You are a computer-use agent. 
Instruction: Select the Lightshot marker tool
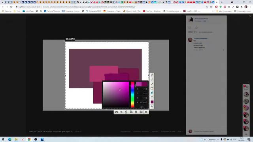click(152, 93)
